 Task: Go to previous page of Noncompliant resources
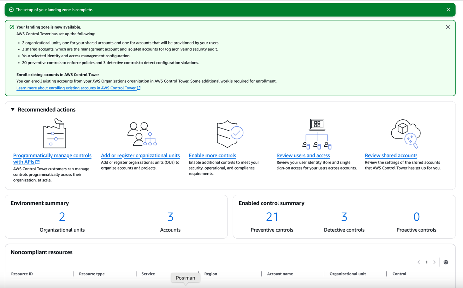418,262
